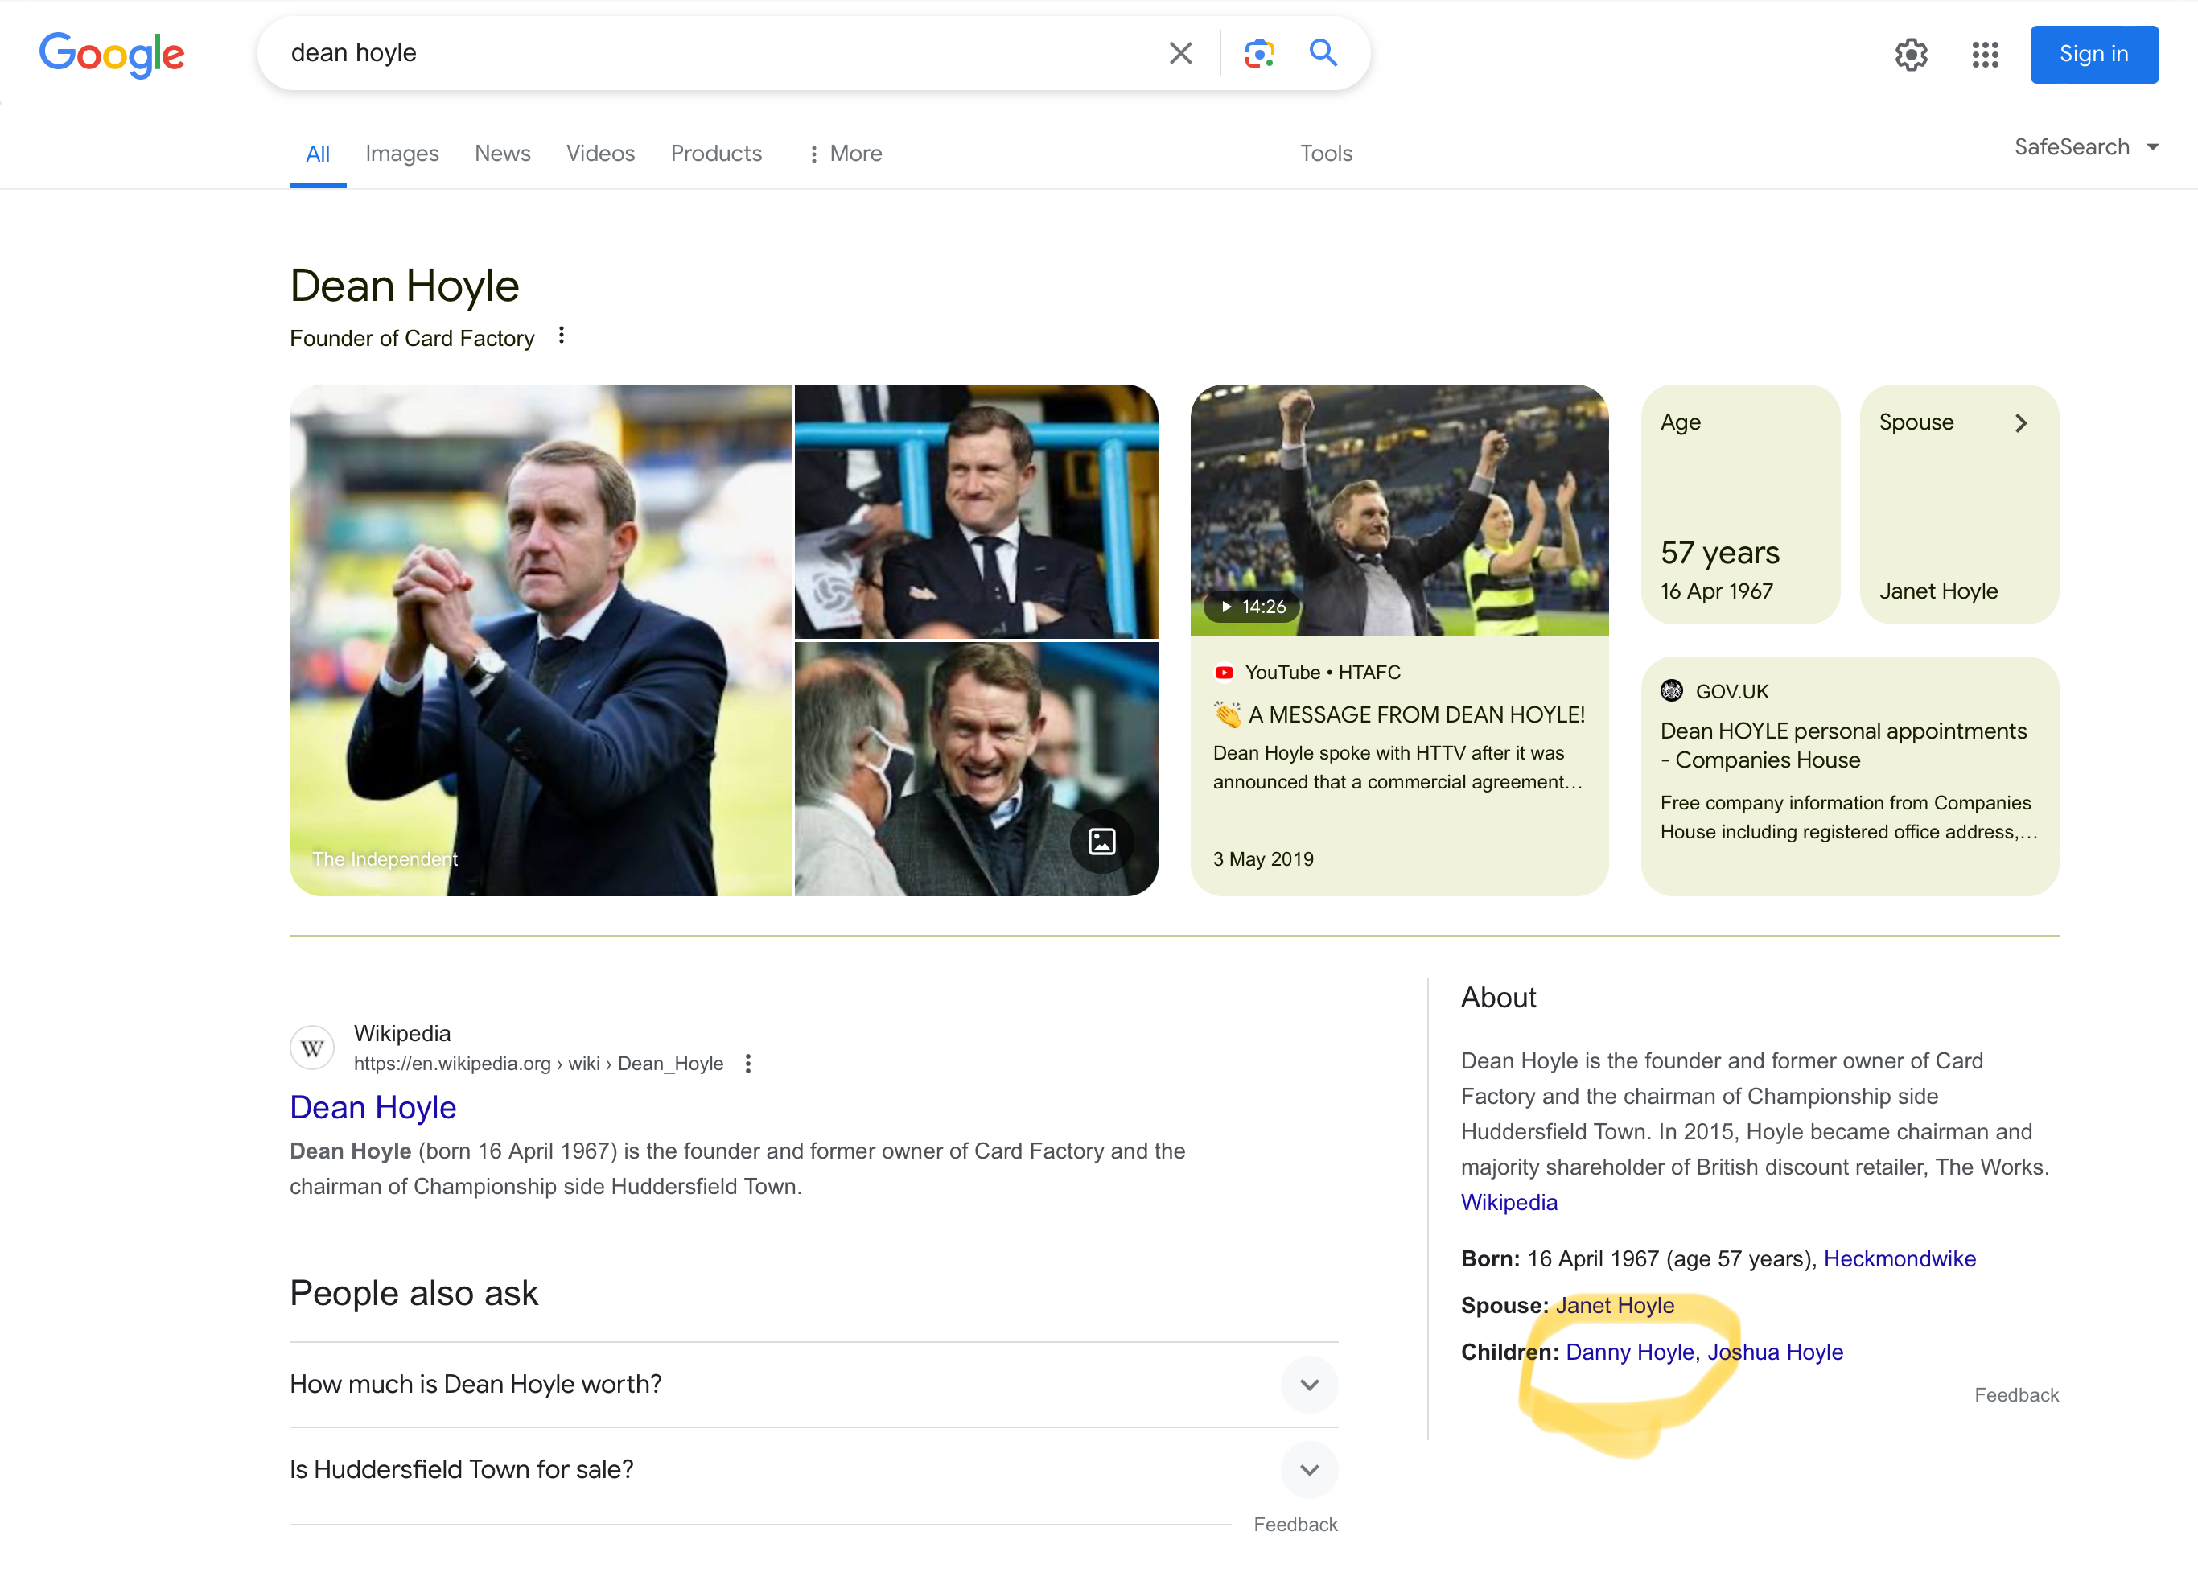Open the Joshua Hoyle link
Screen dimensions: 2198x1581
pos(1775,1351)
